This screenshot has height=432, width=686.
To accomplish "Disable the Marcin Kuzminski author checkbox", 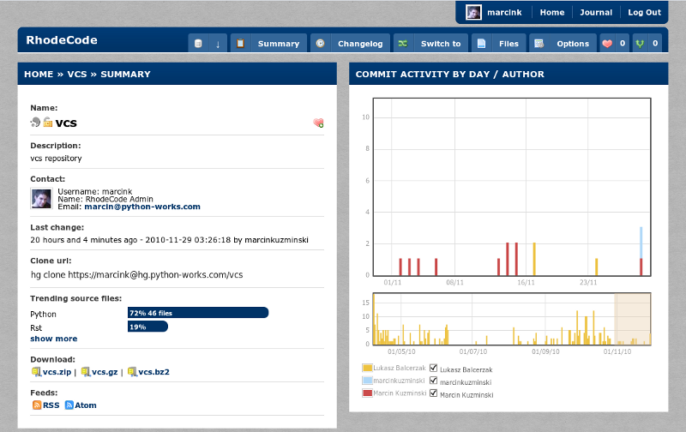I will (x=434, y=394).
